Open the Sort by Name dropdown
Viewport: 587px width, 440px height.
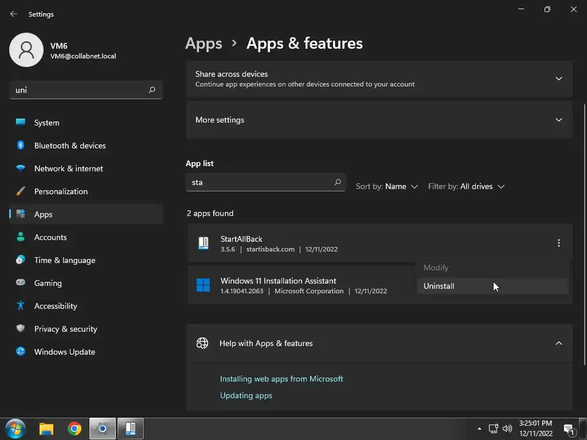tap(387, 186)
